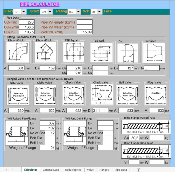This screenshot has height=172, width=175.
Task: Add a new sheet with plus icon
Action: click(x=138, y=170)
